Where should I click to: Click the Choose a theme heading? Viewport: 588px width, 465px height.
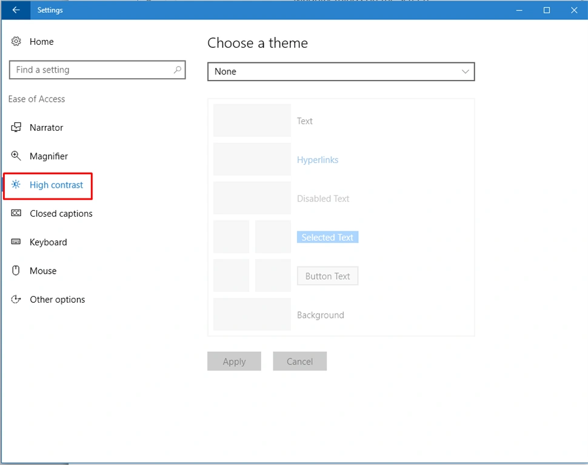click(258, 43)
